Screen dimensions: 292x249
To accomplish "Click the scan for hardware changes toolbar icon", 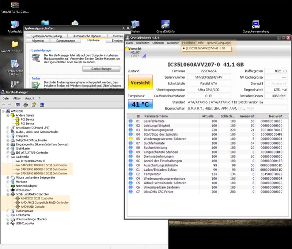I will 42,105.
